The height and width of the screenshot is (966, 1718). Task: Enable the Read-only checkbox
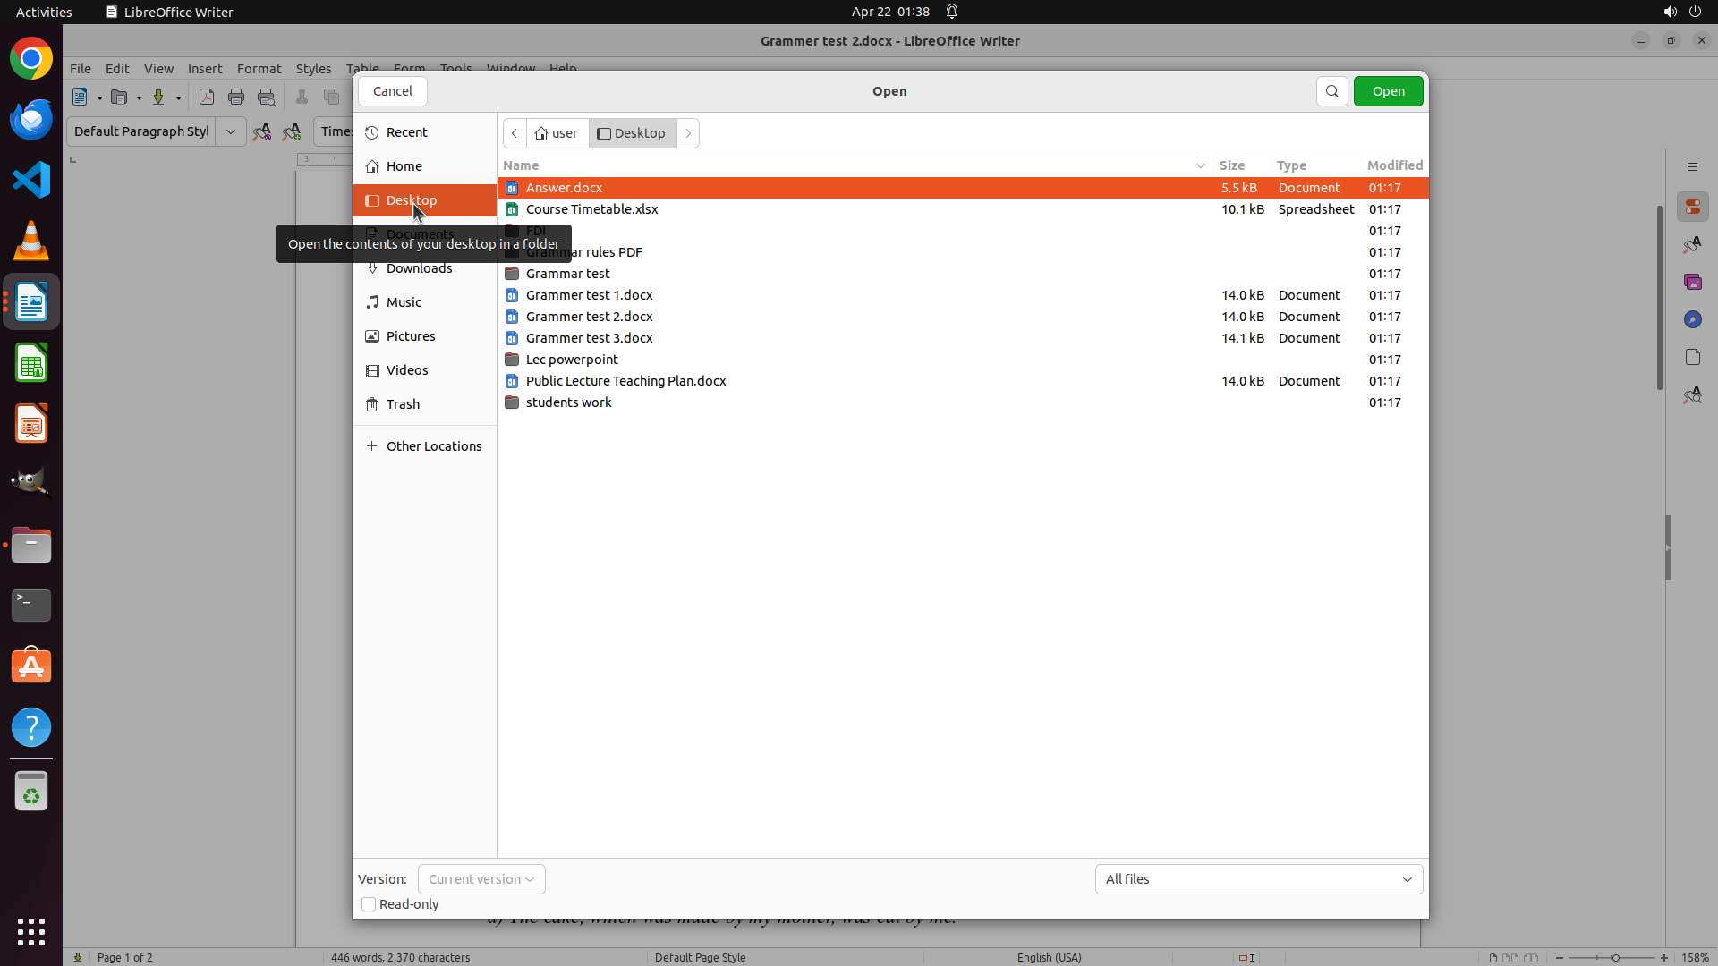point(369,904)
